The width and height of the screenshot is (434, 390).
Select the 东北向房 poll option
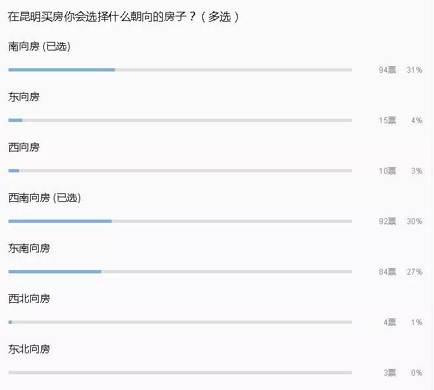tap(29, 349)
